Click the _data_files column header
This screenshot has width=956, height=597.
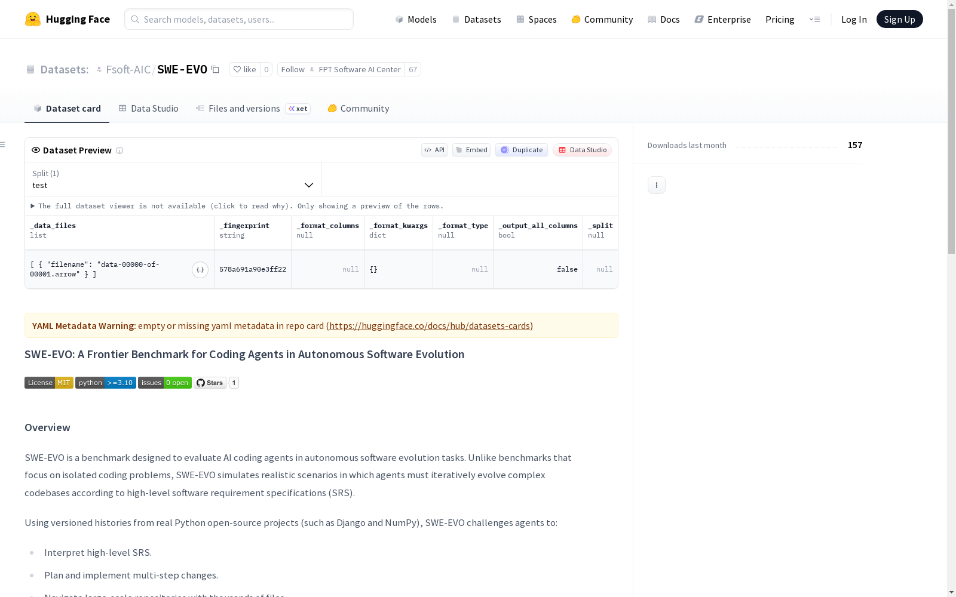click(x=119, y=233)
